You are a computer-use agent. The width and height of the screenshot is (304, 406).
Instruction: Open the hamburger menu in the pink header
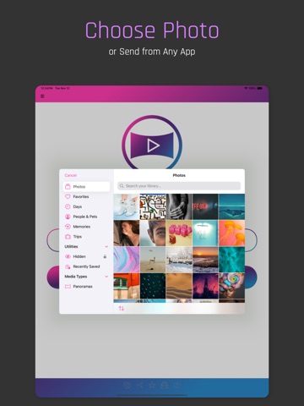(42, 96)
